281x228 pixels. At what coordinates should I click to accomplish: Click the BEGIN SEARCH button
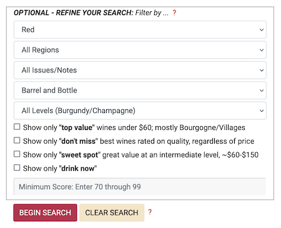45,212
